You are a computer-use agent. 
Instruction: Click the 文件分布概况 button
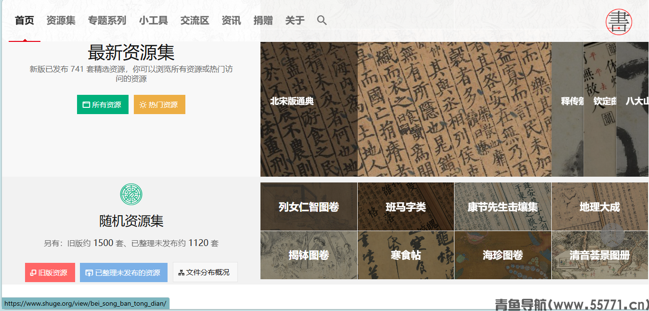[205, 272]
